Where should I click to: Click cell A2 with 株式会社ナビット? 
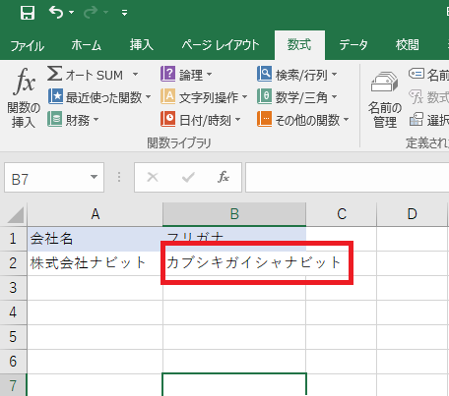point(96,263)
